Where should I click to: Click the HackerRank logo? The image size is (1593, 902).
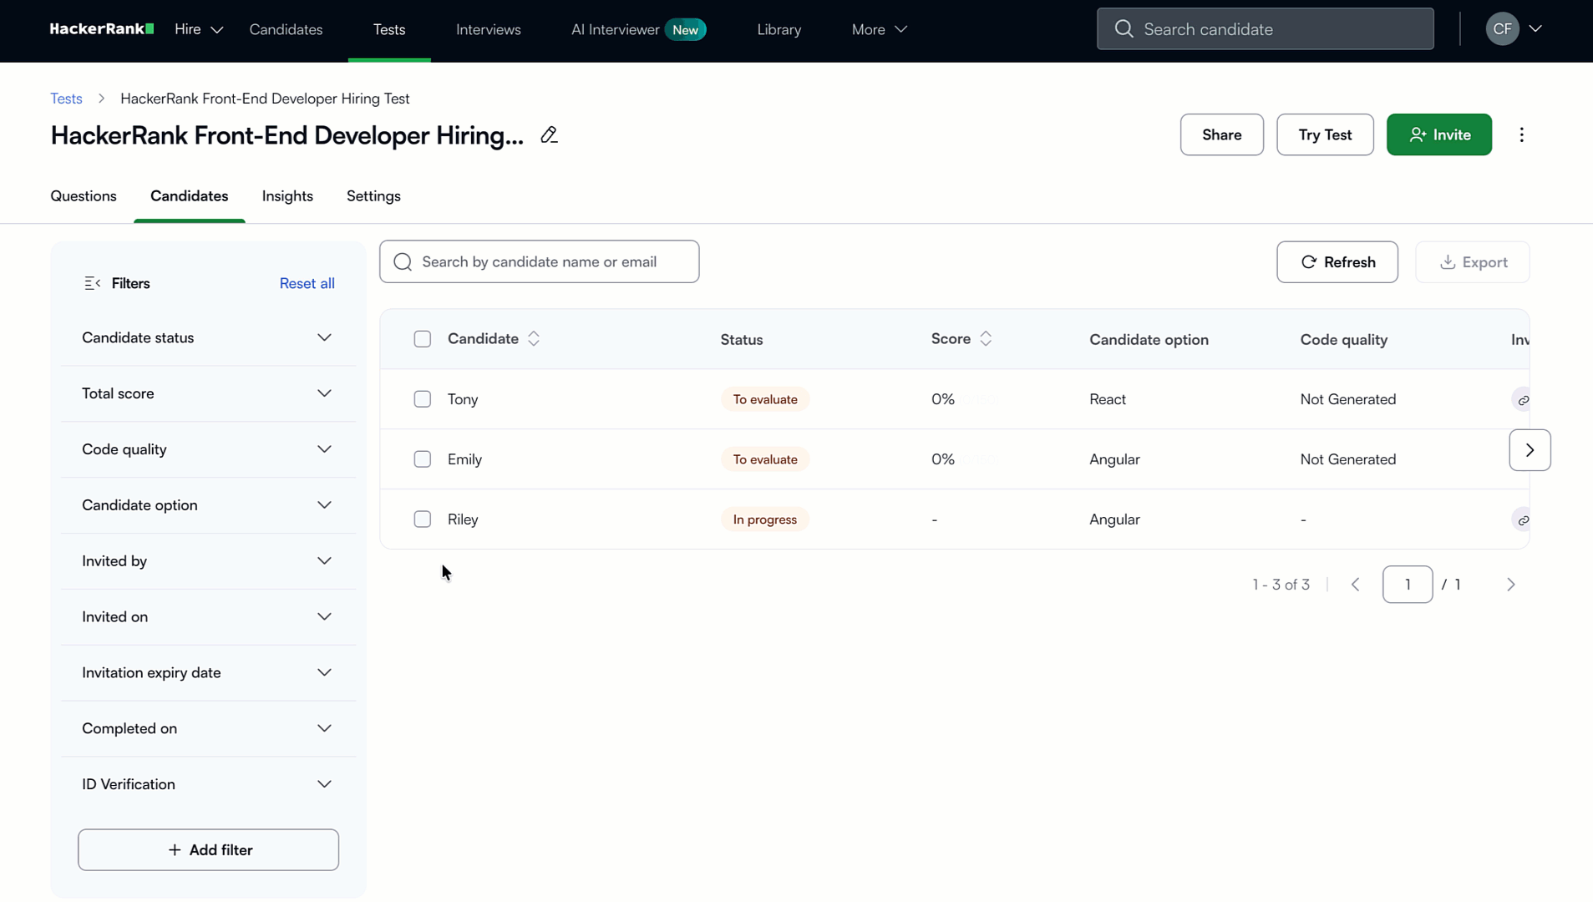101,28
